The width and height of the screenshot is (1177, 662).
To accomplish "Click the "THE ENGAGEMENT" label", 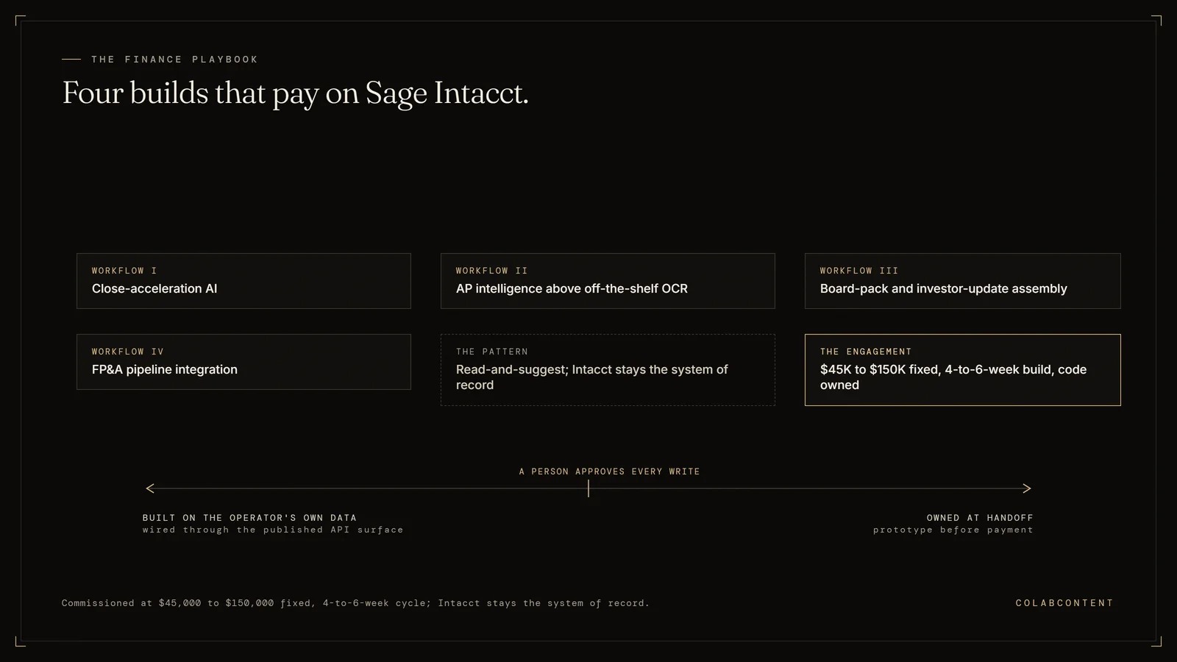I will click(866, 352).
